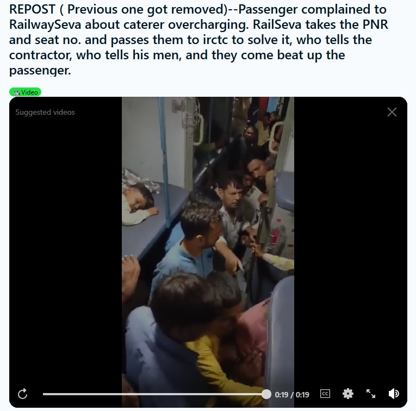Enter fullscreen with the expand arrows icon
Image resolution: width=416 pixels, height=411 pixels.
(371, 394)
